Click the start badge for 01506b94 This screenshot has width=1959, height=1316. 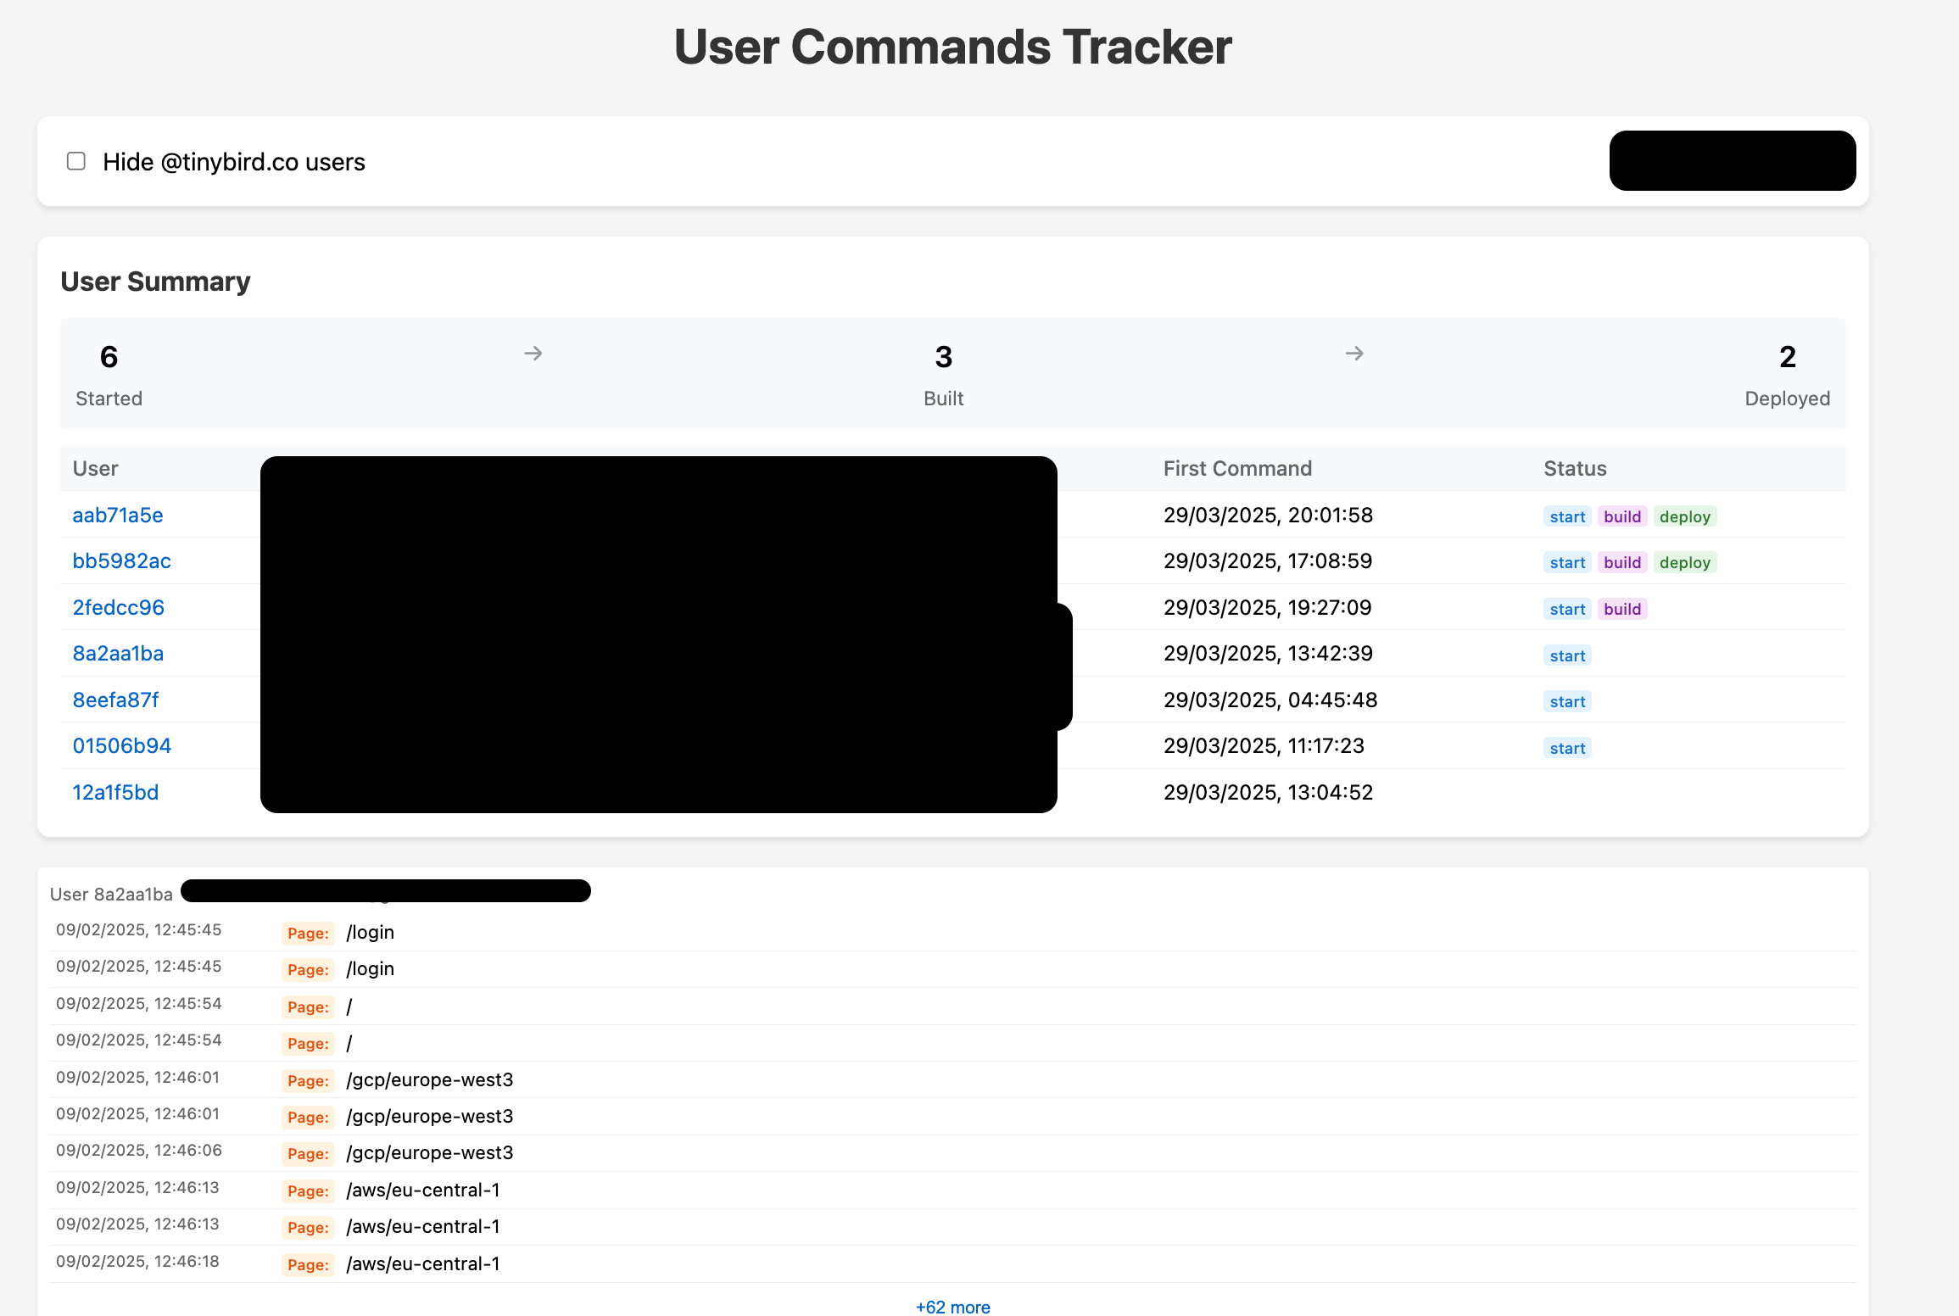[x=1566, y=748]
